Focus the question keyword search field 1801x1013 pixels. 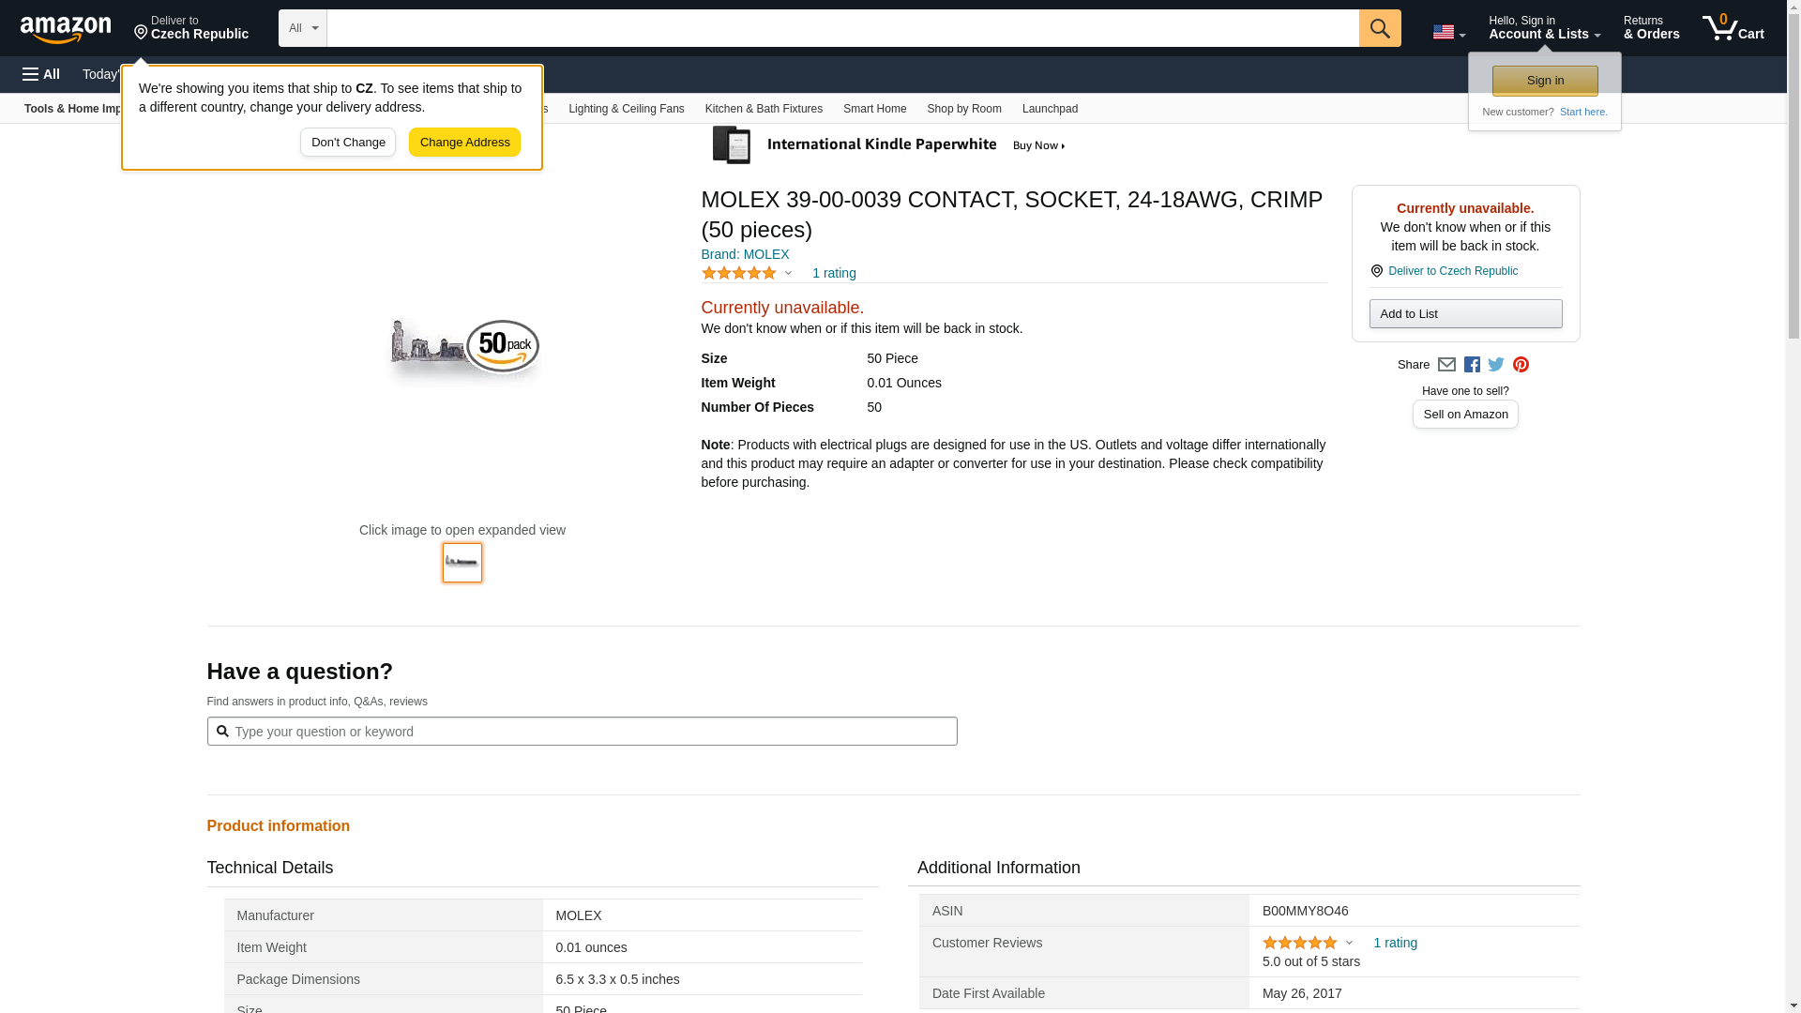point(591,732)
